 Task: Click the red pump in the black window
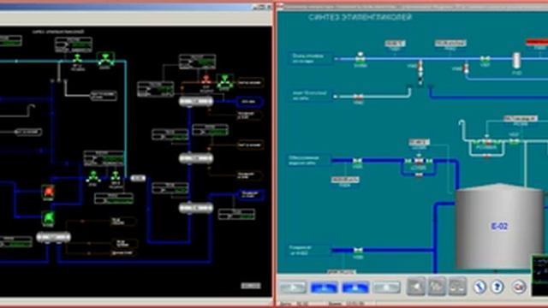point(49,192)
